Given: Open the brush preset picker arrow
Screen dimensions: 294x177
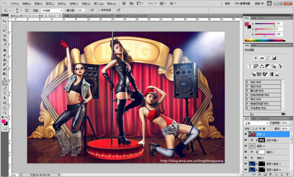Looking at the screenshot, I should click(x=21, y=10).
